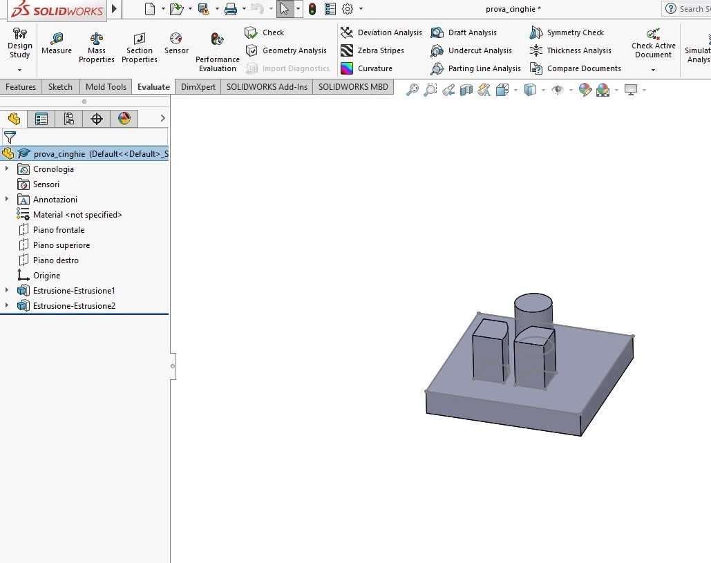Switch to SOLIDWORKS MBD tab
711x563 pixels.
(x=353, y=86)
